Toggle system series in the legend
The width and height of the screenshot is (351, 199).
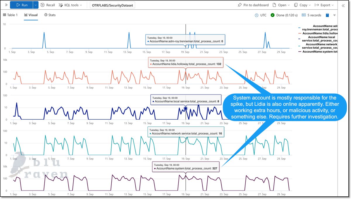318,52
